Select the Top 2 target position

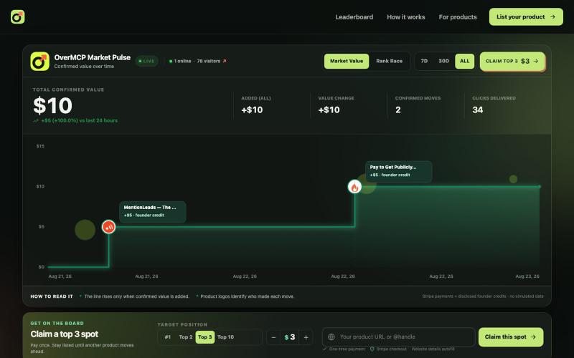click(x=186, y=337)
